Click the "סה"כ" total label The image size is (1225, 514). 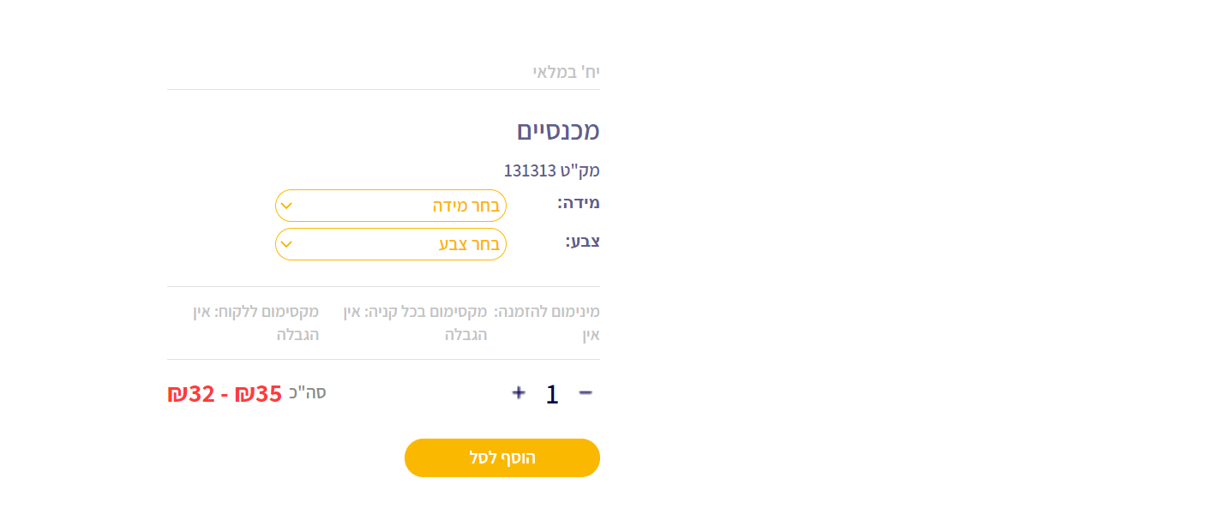click(x=307, y=393)
